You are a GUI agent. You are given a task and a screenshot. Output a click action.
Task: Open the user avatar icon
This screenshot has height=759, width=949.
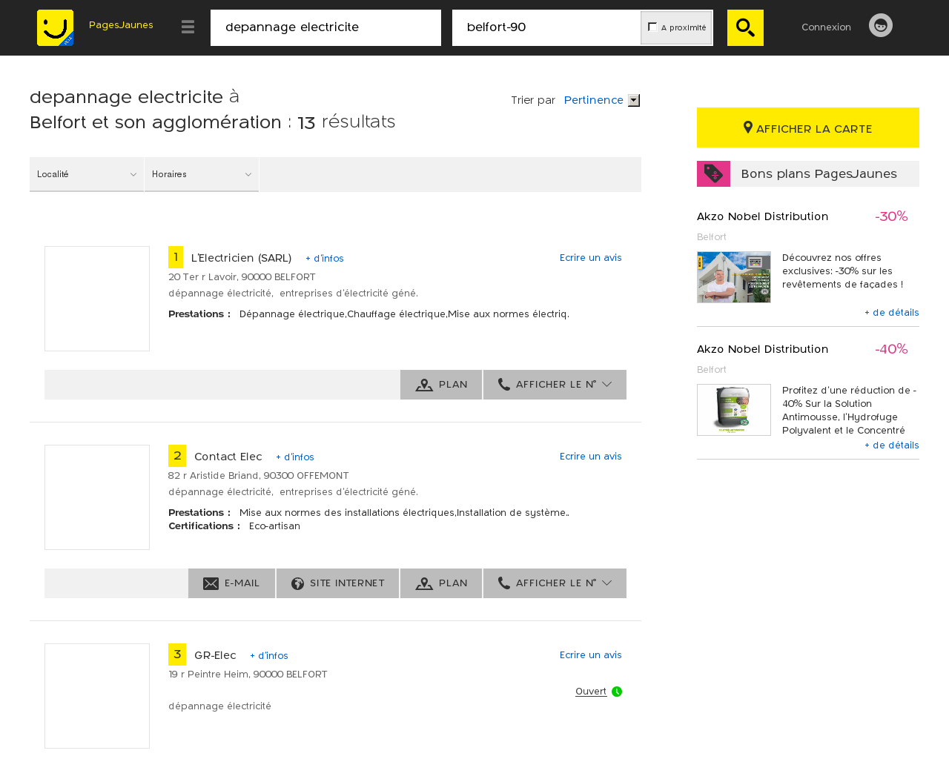(881, 25)
